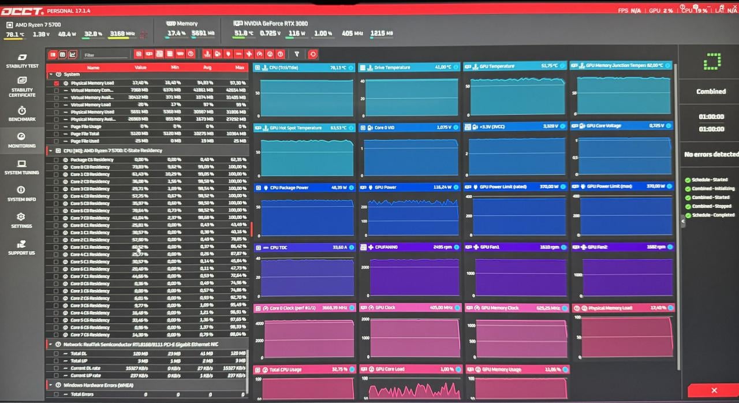Screen dimensions: 739x403
Task: Sort by the Avg column header
Action: pos(207,68)
